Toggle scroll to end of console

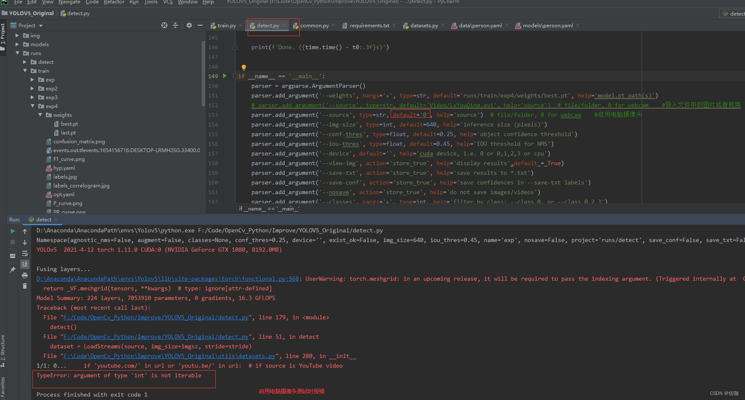pyautogui.click(x=25, y=264)
